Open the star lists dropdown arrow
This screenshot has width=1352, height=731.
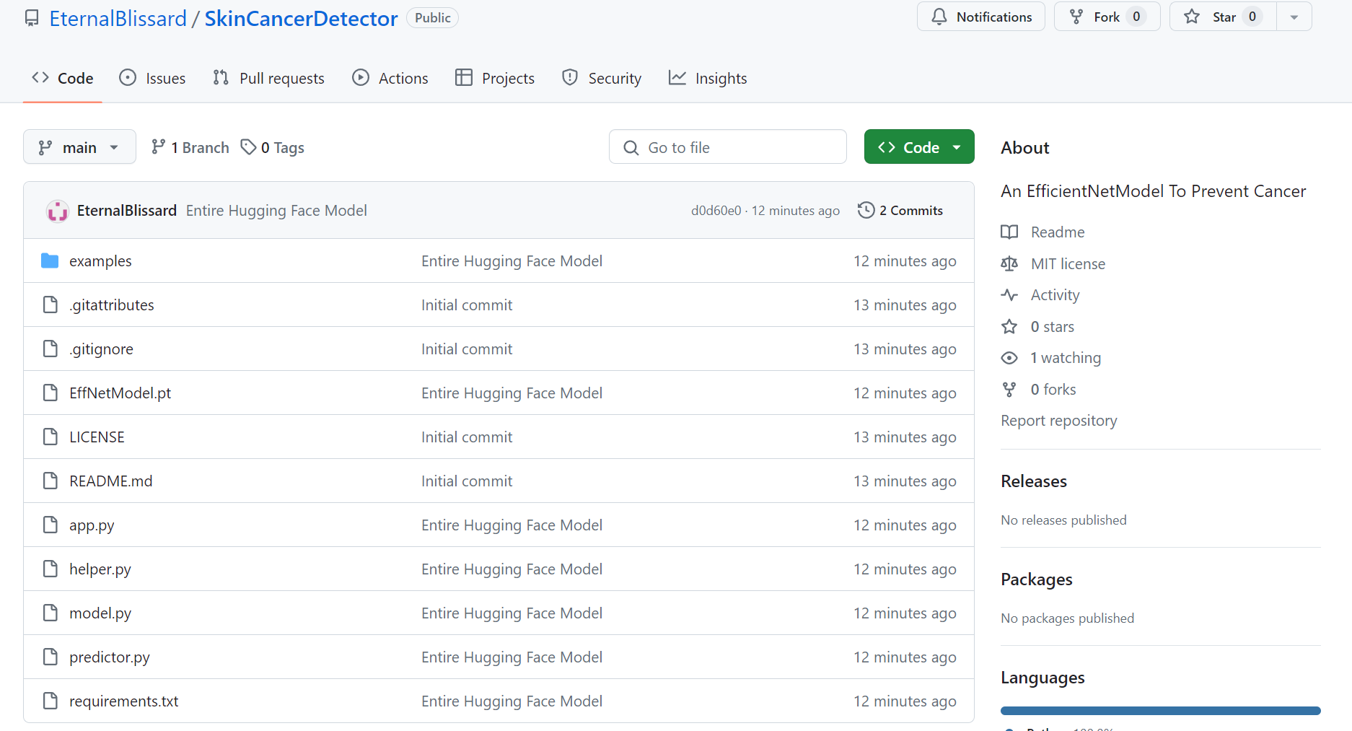1294,17
